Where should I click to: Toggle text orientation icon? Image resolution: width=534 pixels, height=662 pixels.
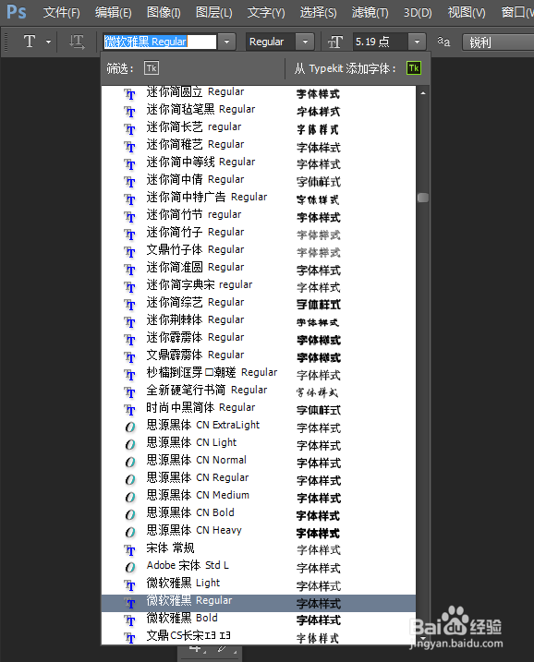(x=77, y=42)
